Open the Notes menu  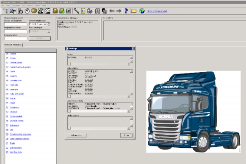(x=38, y=5)
